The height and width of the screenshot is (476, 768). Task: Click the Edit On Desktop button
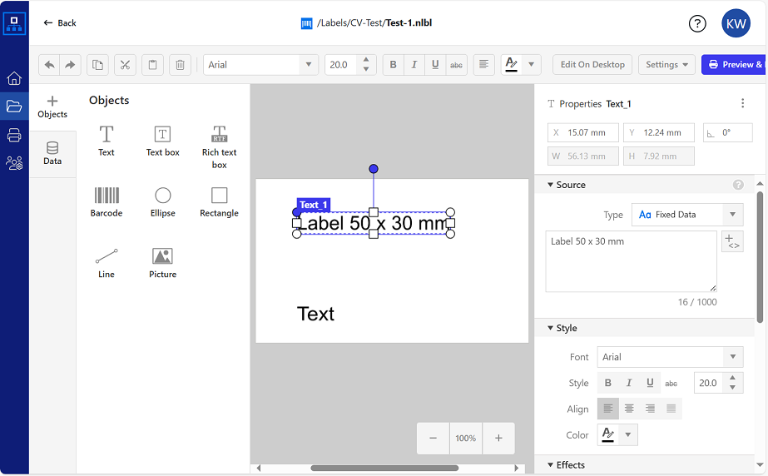(x=592, y=65)
